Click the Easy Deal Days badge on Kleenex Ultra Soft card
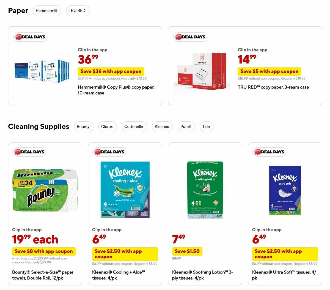Image resolution: width=330 pixels, height=290 pixels. point(269,152)
